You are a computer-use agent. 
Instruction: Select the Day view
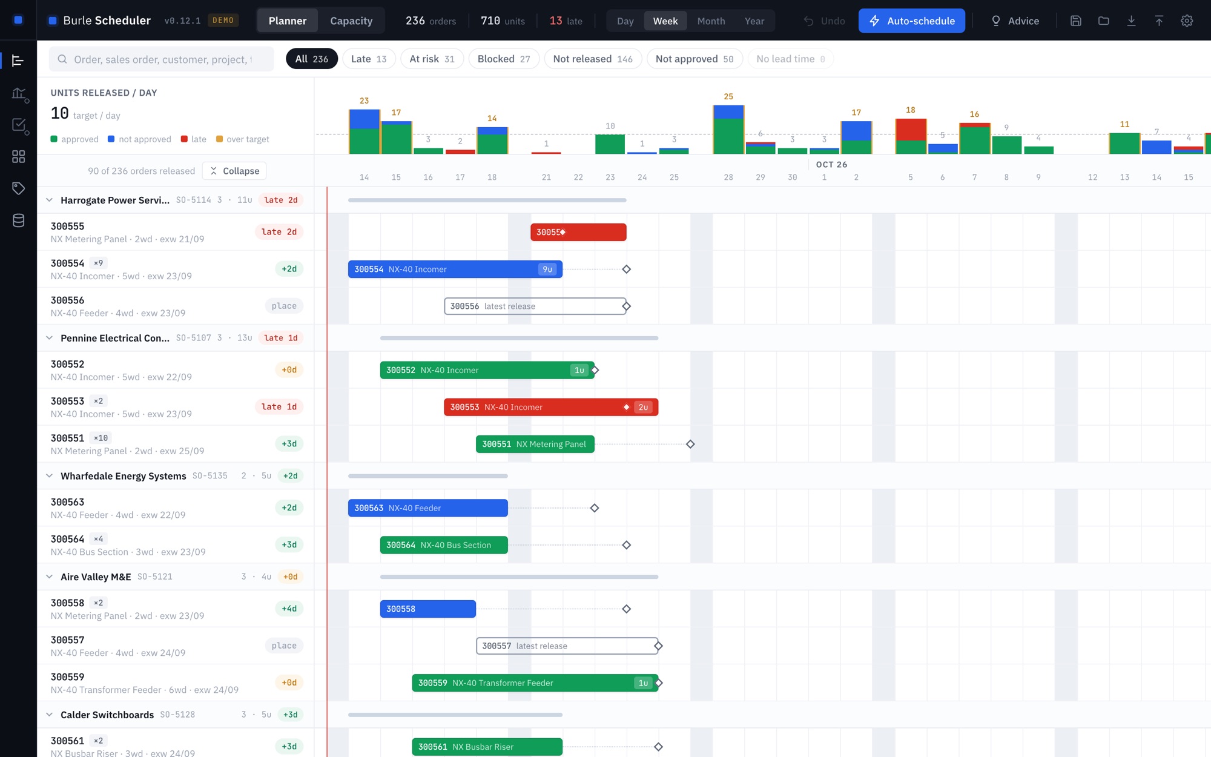tap(625, 21)
